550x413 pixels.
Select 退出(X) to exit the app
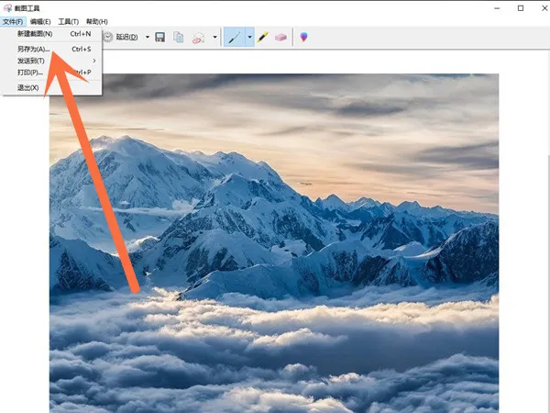click(x=28, y=87)
